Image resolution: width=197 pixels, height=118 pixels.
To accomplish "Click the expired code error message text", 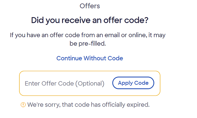I will 88,105.
